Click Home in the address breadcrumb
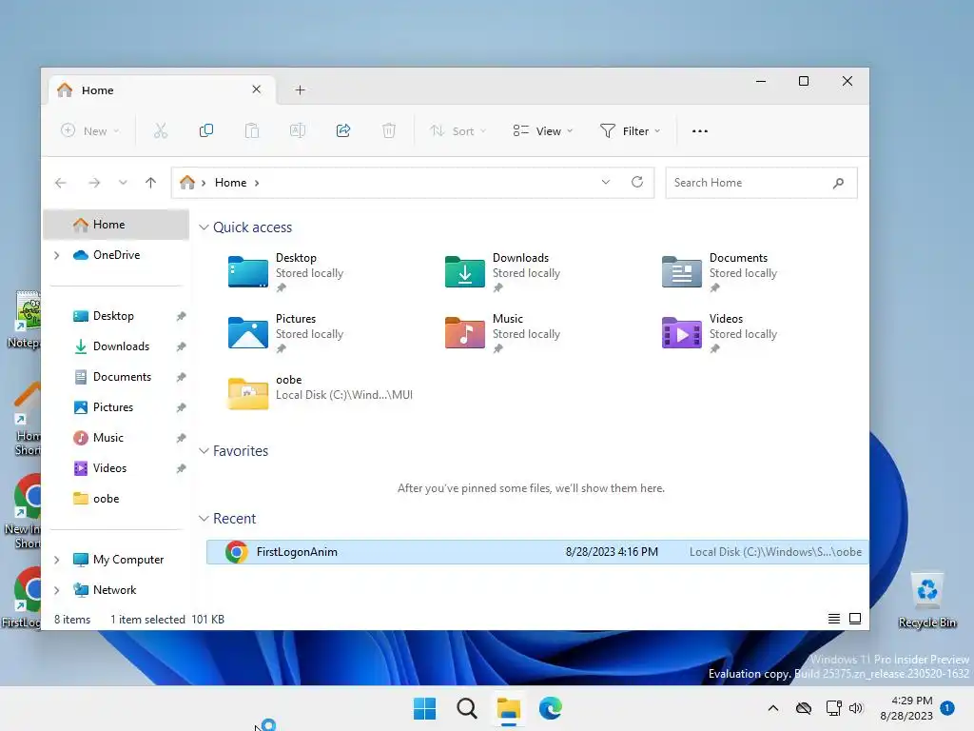Screen dimensions: 974x731 230,183
